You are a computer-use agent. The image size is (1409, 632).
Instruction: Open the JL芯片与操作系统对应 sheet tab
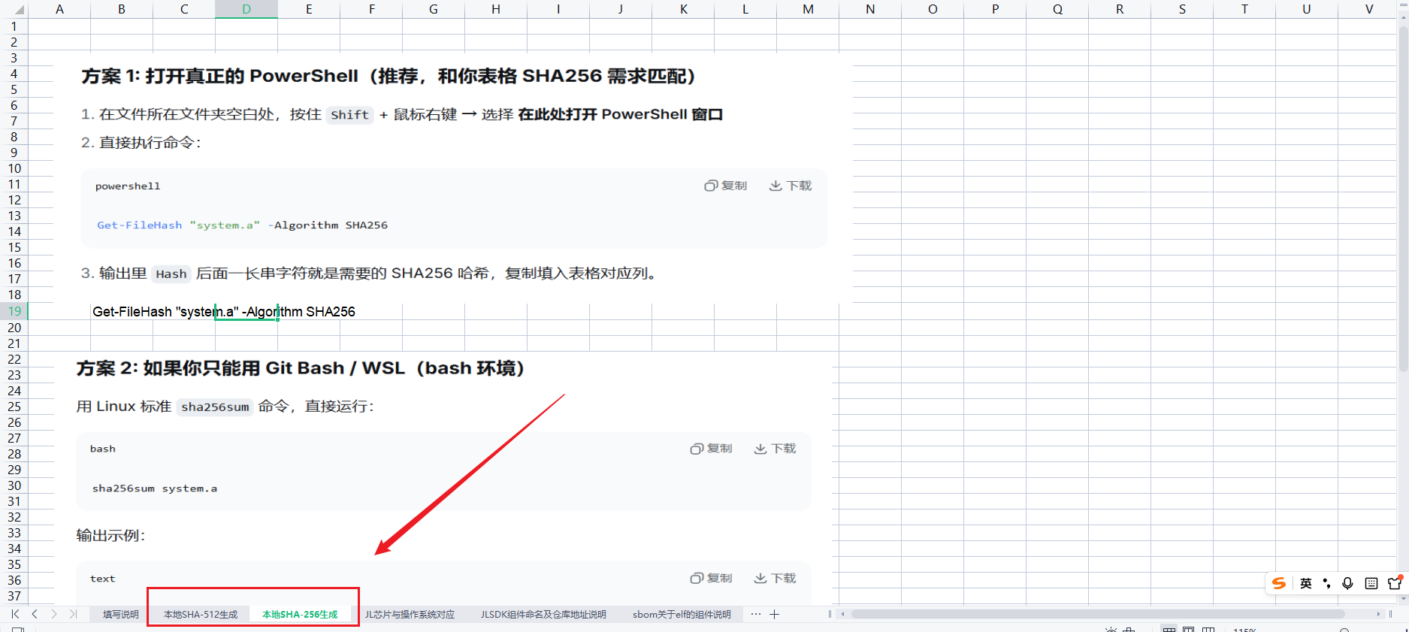click(x=410, y=614)
